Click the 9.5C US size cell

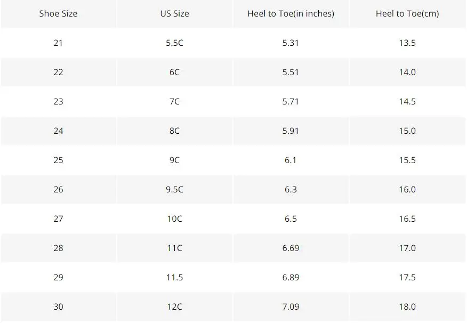click(174, 189)
